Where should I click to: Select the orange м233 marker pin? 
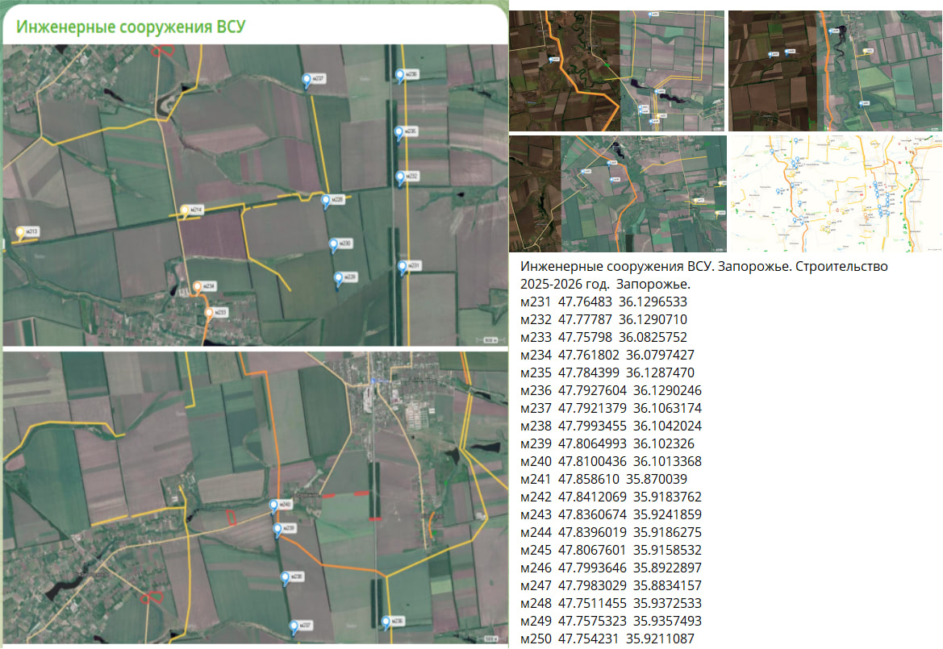pos(210,312)
